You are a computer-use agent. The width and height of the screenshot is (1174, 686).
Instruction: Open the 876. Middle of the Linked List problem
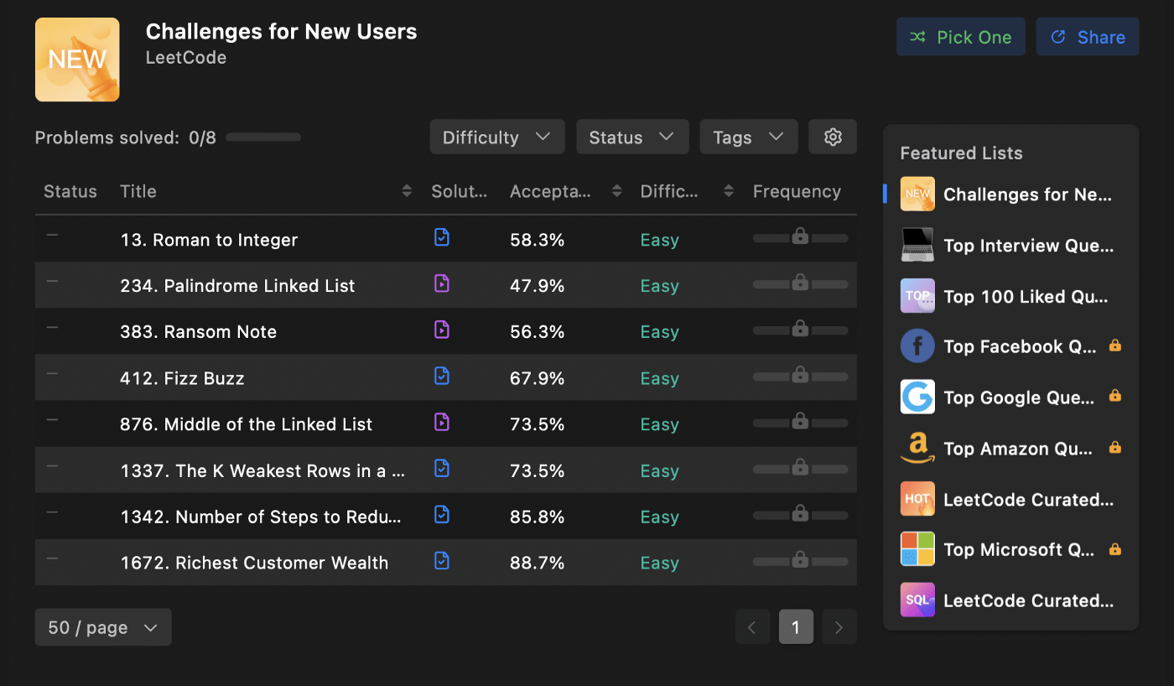coord(246,424)
